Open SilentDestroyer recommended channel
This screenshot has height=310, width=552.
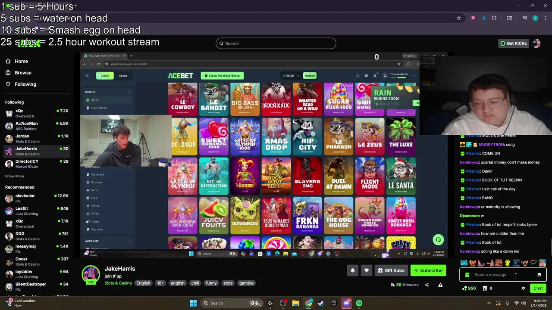tap(36, 286)
